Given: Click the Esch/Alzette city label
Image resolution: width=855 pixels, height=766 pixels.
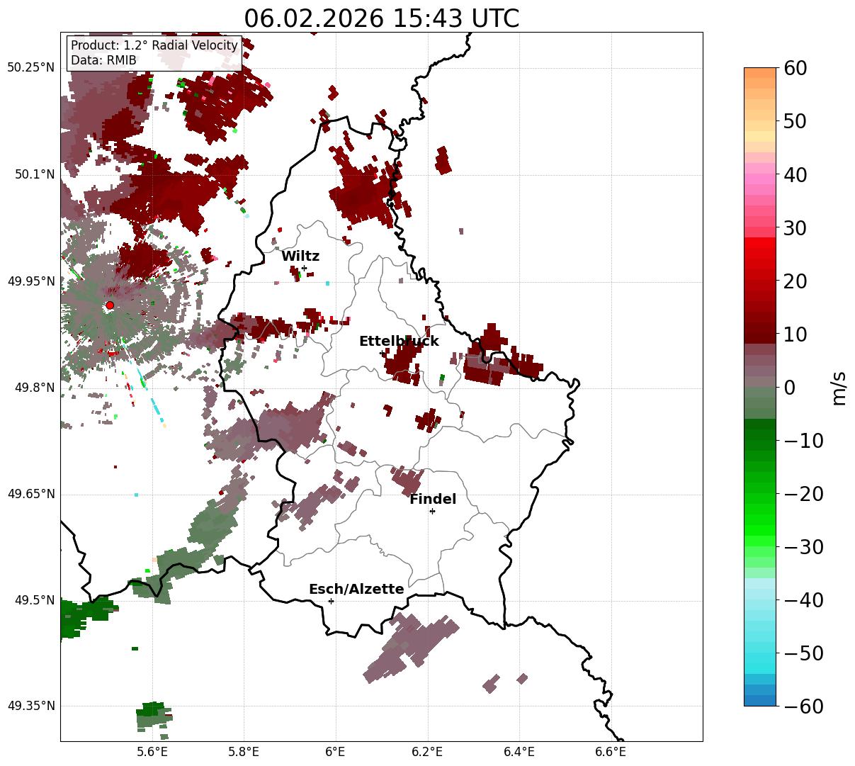Looking at the screenshot, I should [x=356, y=589].
